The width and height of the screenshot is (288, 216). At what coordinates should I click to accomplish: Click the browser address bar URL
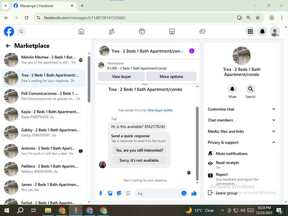click(x=85, y=18)
